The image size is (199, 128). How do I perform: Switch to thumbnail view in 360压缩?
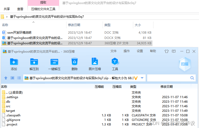click(12, 78)
